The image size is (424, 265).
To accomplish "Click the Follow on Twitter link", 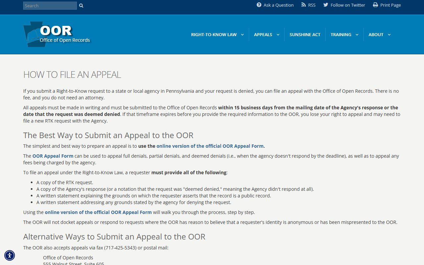I will [x=348, y=5].
